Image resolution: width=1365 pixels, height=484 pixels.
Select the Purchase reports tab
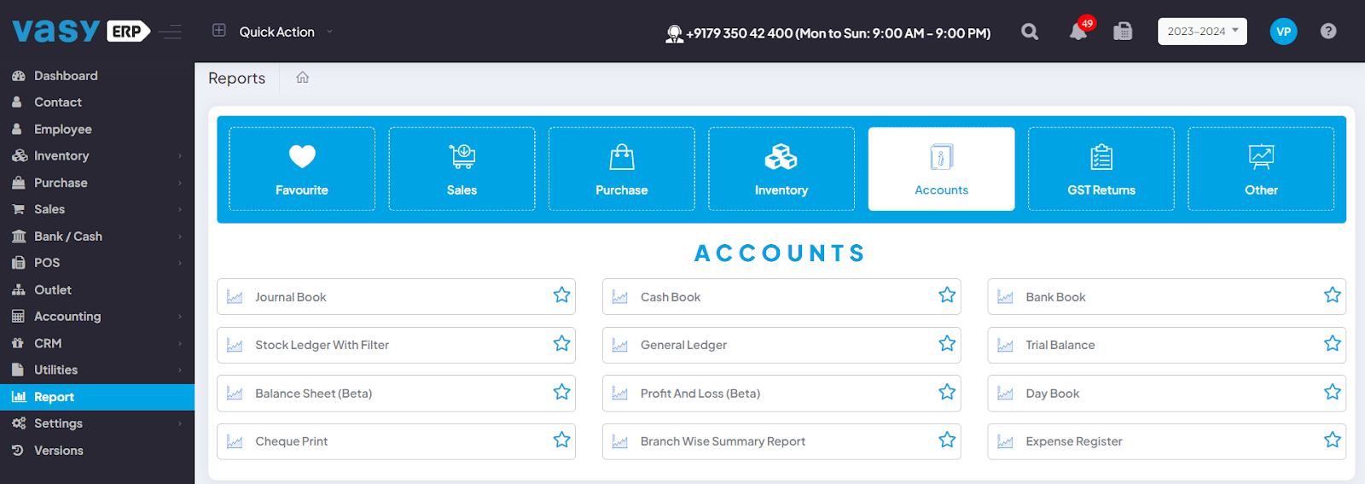coord(622,169)
